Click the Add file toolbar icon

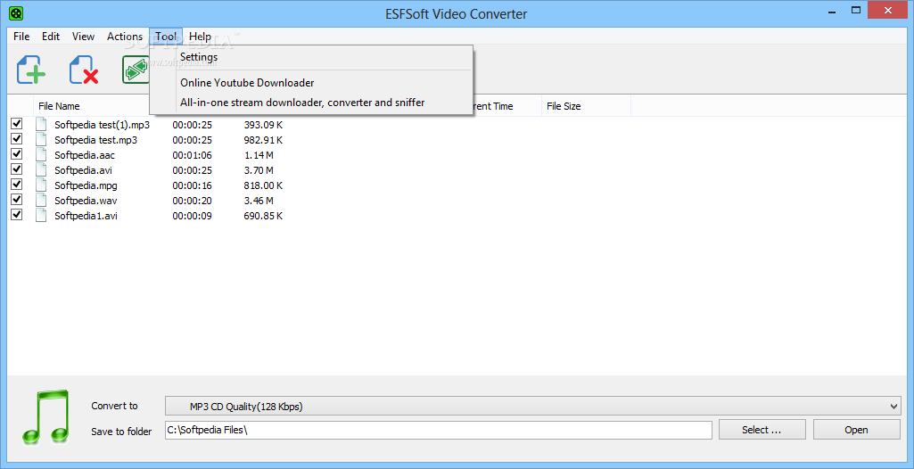pos(31,70)
